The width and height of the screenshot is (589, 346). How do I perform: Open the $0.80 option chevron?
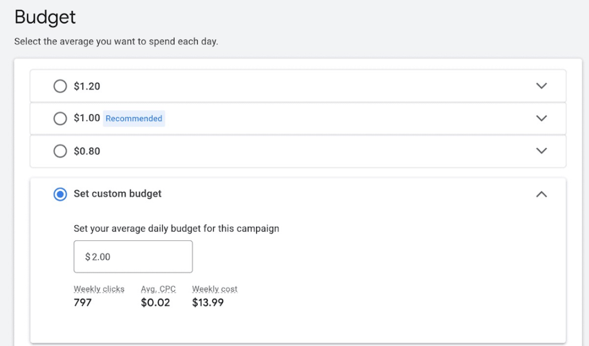(541, 151)
